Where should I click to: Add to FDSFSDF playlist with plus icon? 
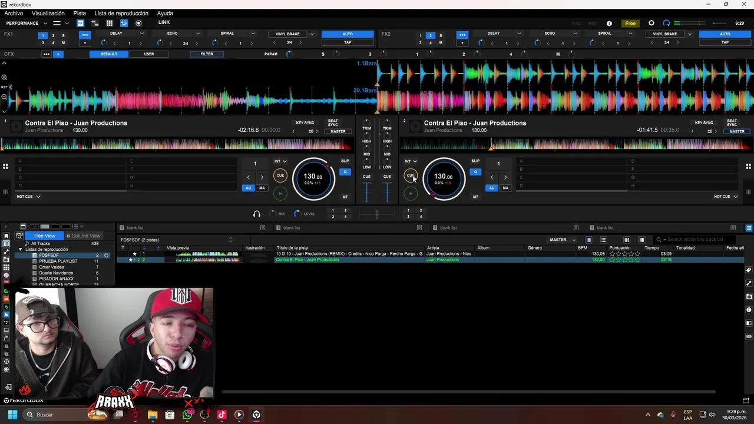106,256
